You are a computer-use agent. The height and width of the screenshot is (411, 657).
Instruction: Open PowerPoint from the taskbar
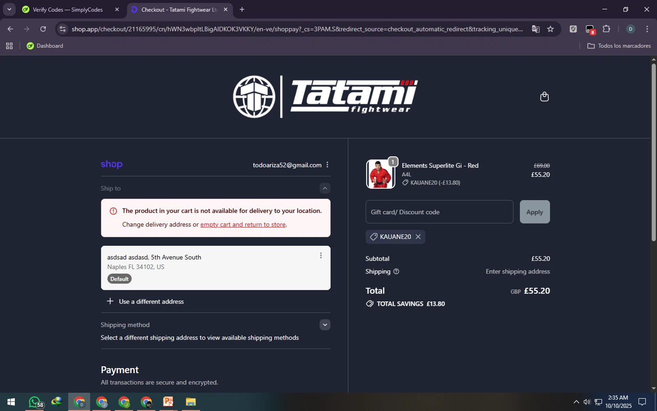point(168,402)
